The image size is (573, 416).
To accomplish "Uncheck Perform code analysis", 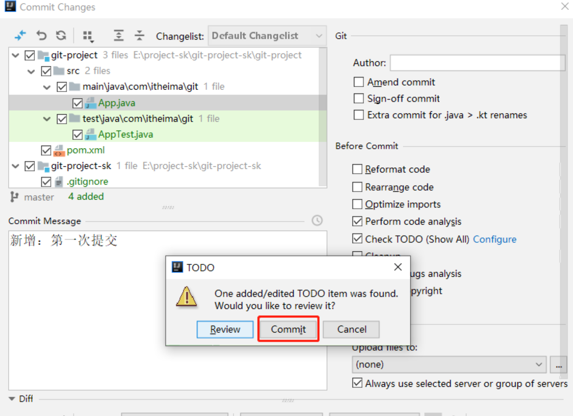I will (x=357, y=221).
